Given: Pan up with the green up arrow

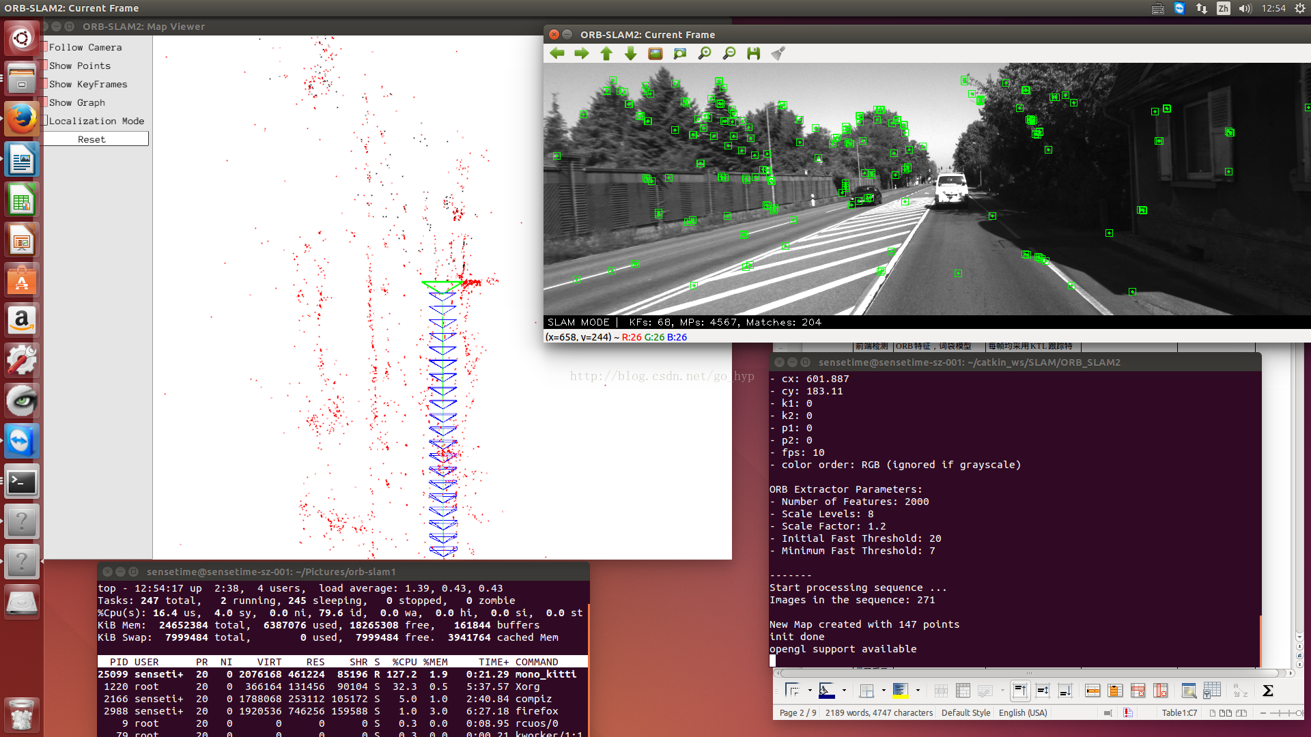Looking at the screenshot, I should pos(606,53).
